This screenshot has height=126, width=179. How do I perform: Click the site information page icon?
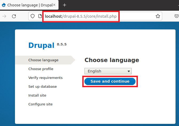coord(40,16)
